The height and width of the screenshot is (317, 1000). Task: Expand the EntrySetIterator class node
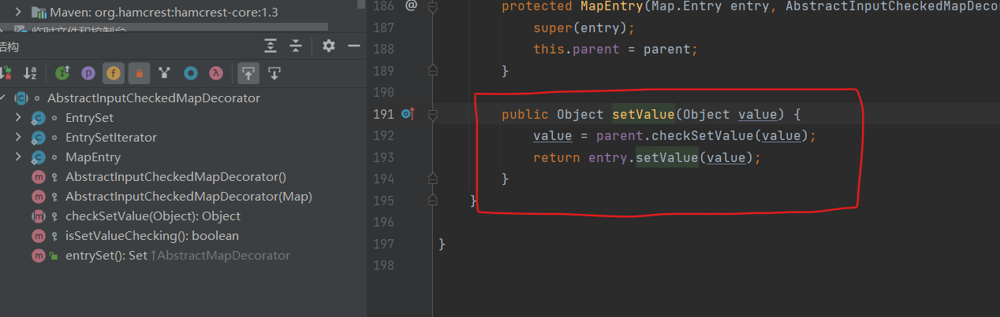coord(18,138)
